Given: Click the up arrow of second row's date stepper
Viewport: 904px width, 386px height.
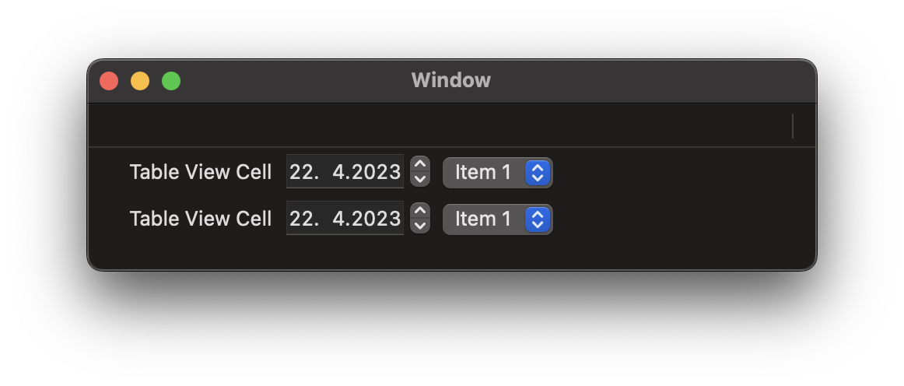Looking at the screenshot, I should pos(420,211).
